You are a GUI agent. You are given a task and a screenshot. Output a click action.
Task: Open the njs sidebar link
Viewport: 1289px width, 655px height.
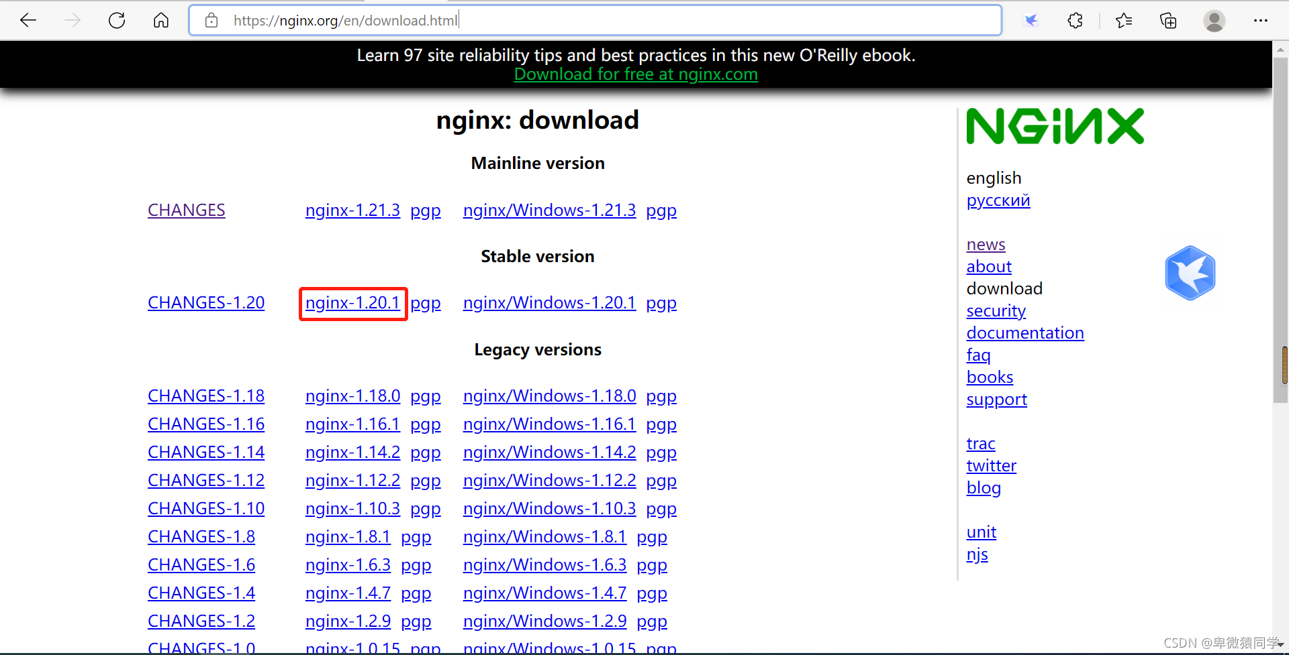[x=977, y=554]
